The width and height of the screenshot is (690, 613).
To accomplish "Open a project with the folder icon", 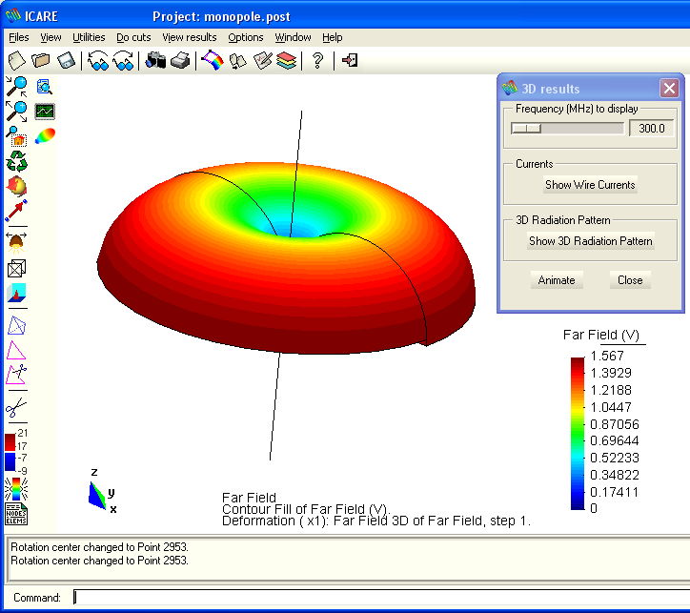I will coord(41,61).
